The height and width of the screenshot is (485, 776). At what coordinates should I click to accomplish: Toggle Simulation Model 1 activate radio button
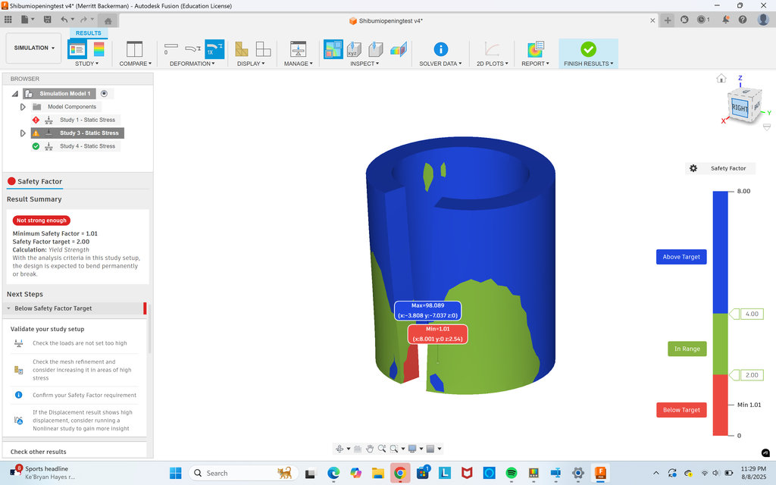pos(104,93)
